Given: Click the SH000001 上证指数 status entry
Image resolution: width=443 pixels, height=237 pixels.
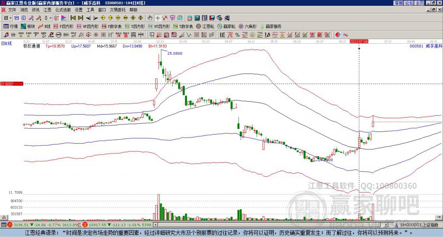Looking at the screenshot, I should coord(419,225).
